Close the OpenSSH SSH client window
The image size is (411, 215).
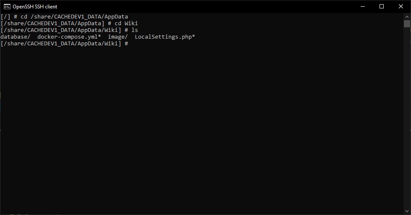(401, 6)
